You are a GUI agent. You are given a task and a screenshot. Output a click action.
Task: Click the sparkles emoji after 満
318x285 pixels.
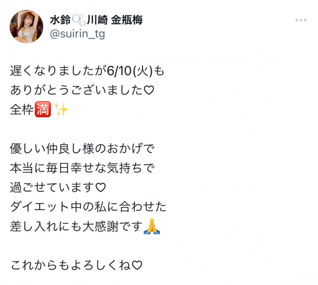(x=62, y=109)
